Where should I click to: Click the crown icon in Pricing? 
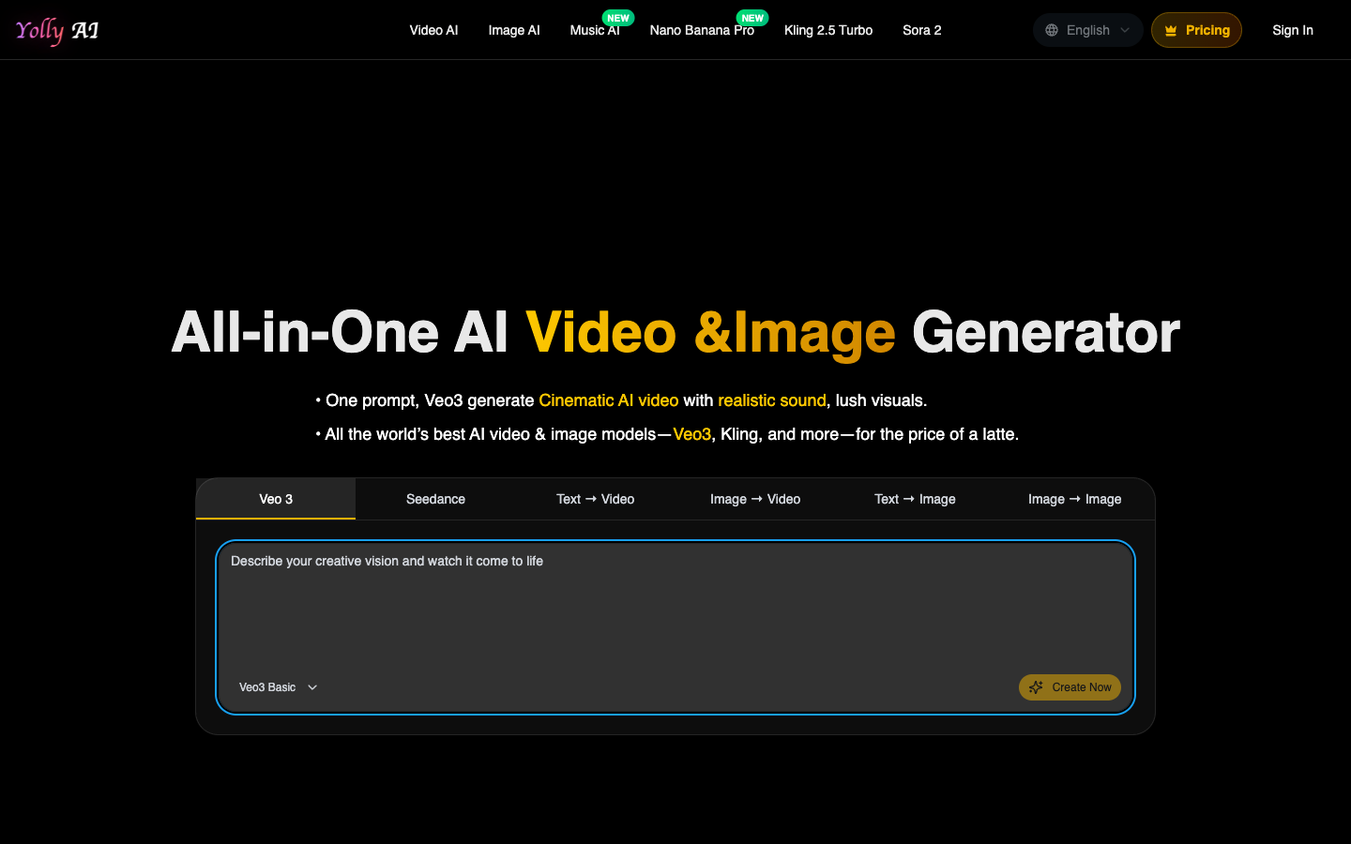tap(1171, 30)
